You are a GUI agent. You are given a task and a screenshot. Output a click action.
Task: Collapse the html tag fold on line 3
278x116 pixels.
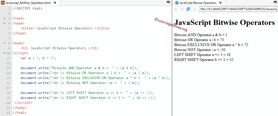[4, 18]
